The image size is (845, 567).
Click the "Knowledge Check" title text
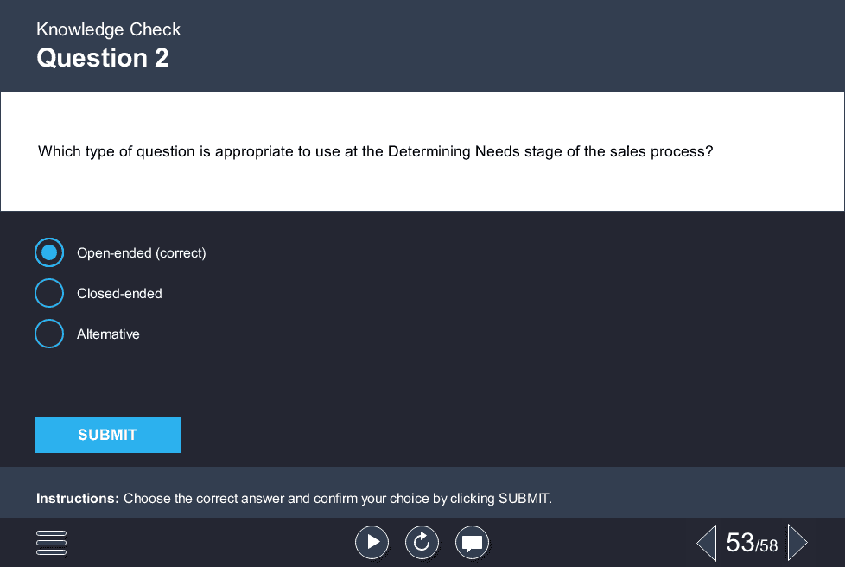pyautogui.click(x=109, y=29)
